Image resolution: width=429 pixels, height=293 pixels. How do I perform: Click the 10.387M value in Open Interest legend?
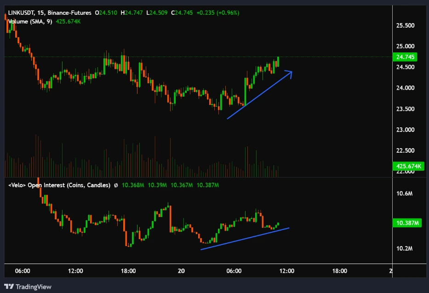click(208, 185)
